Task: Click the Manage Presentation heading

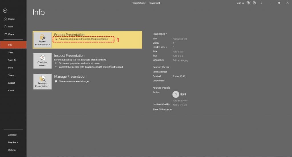Action: click(70, 77)
